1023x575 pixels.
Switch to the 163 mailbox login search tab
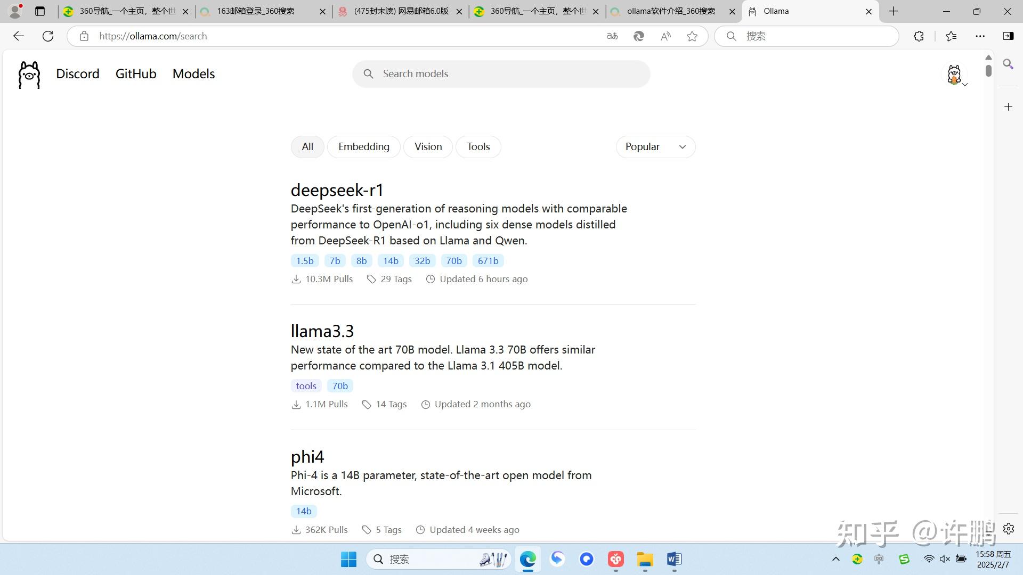pyautogui.click(x=256, y=11)
